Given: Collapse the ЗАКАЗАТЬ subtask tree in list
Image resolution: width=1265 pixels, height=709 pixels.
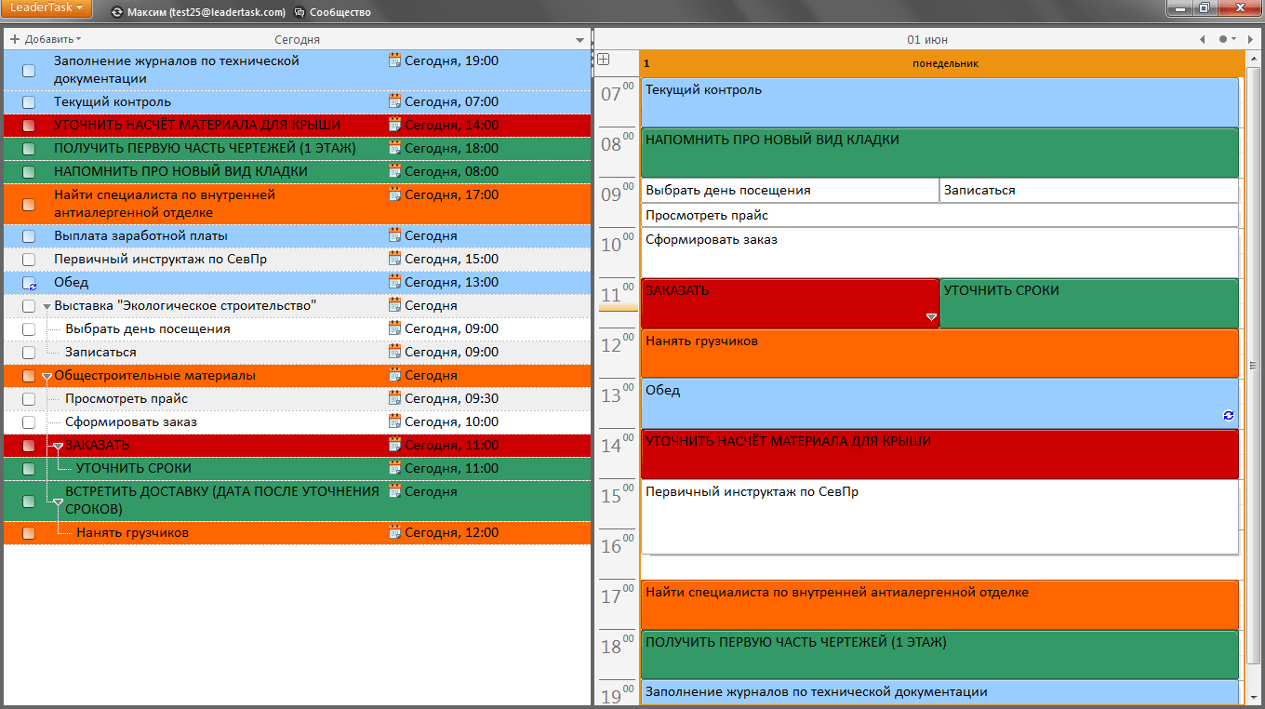Looking at the screenshot, I should pyautogui.click(x=58, y=447).
